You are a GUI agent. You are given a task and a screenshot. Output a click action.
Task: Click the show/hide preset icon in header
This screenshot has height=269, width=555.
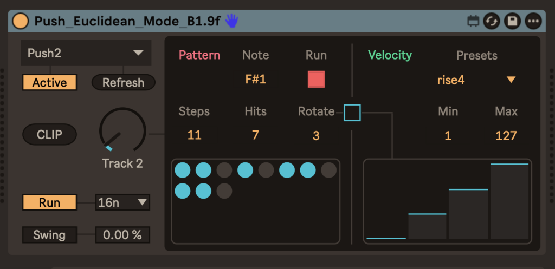pyautogui.click(x=473, y=22)
